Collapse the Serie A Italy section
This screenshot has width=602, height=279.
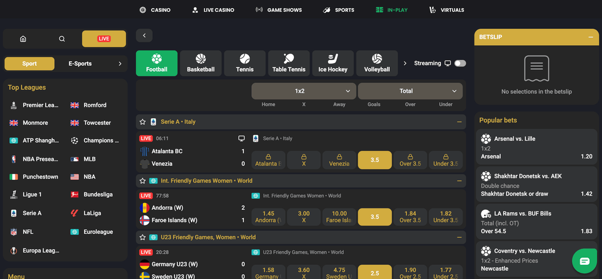tap(459, 122)
